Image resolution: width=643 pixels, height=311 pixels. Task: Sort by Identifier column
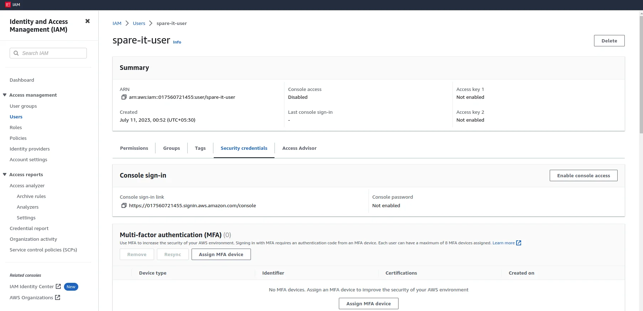click(273, 273)
